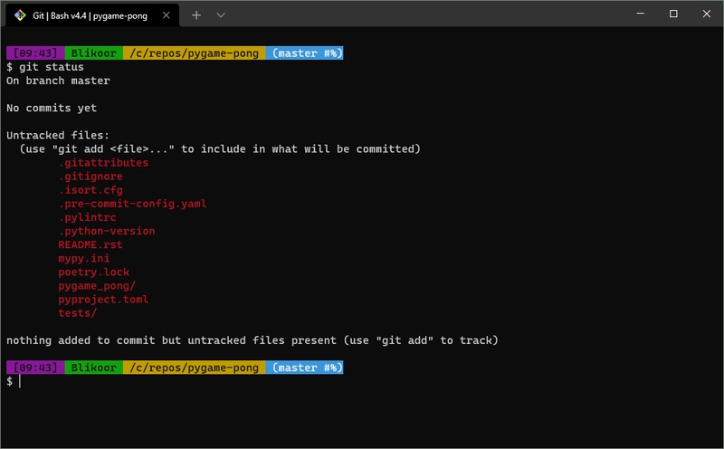Close the pygame-pong tab
This screenshot has height=449, width=724.
tap(167, 15)
